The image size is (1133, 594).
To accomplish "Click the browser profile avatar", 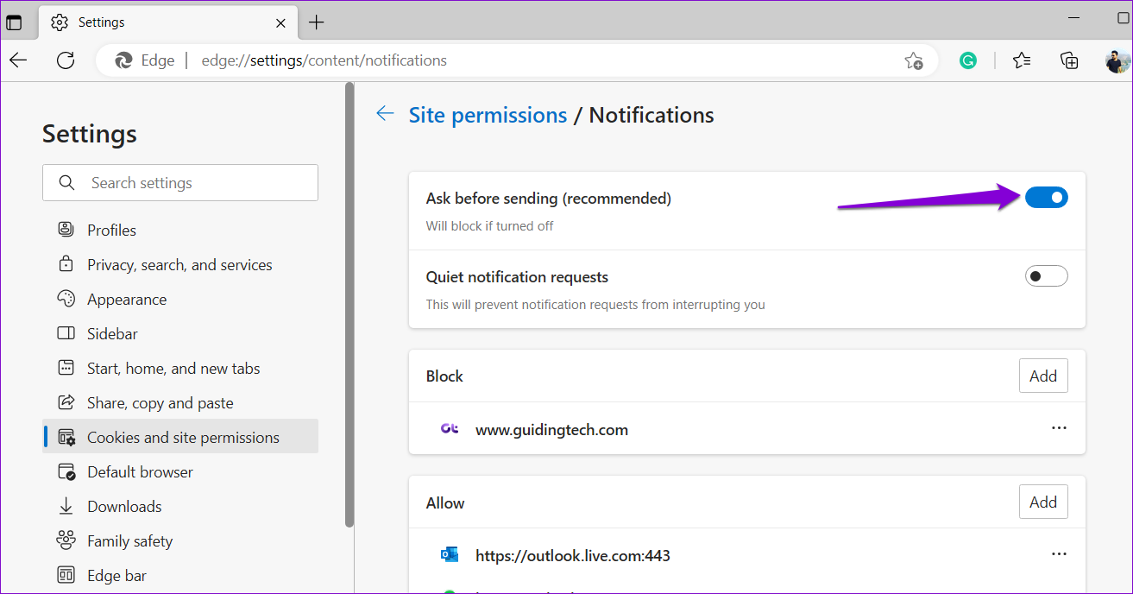I will (x=1117, y=60).
